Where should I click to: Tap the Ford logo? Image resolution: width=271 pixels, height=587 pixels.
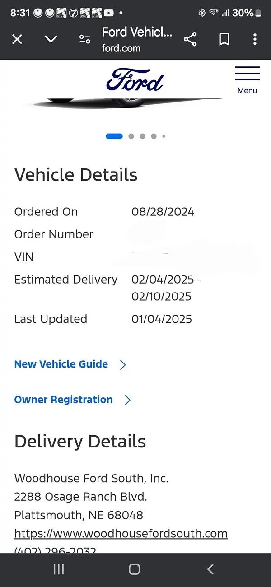135,80
